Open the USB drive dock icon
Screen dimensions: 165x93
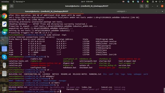click(x=4, y=65)
